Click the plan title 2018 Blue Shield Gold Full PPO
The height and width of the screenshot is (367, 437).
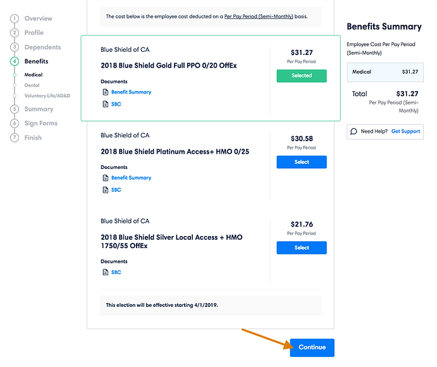[169, 66]
